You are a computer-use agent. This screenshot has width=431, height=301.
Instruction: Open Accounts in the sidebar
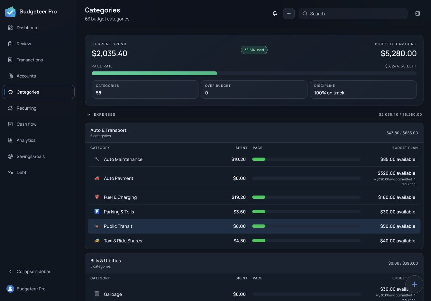point(39,76)
